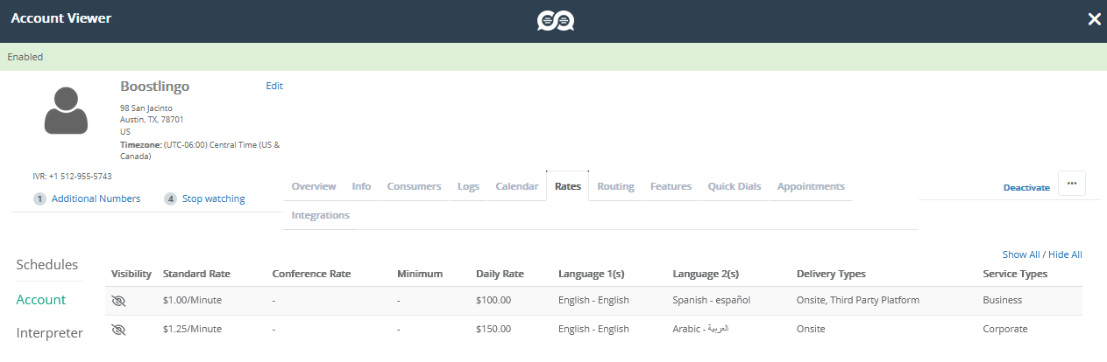Click the Arabic language cell

[x=700, y=329]
